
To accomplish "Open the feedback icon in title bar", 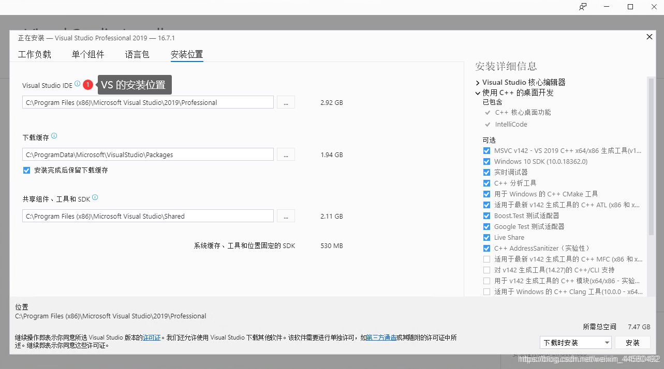I will coord(583,7).
